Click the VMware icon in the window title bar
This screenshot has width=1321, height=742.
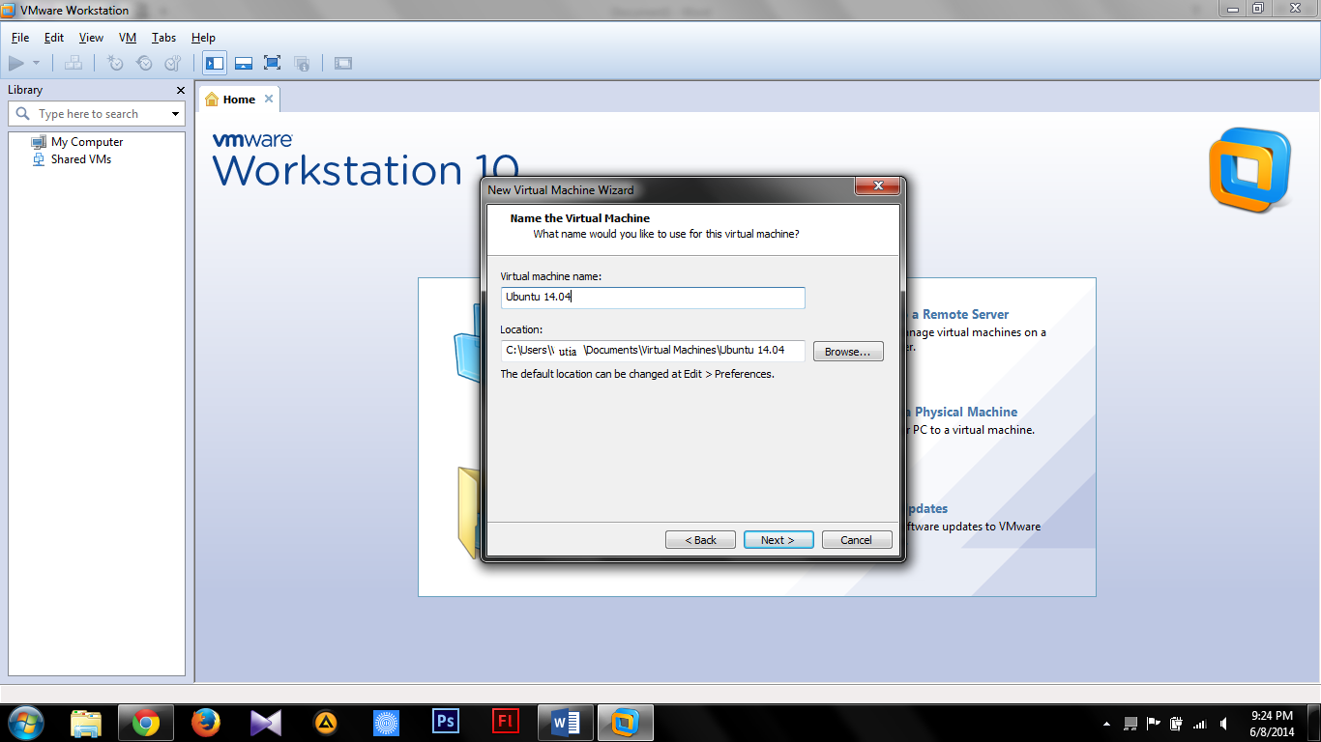point(10,10)
